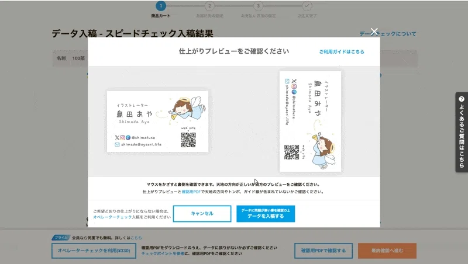
Task: Click the mail icon on horizontal card
Action: tap(118, 144)
